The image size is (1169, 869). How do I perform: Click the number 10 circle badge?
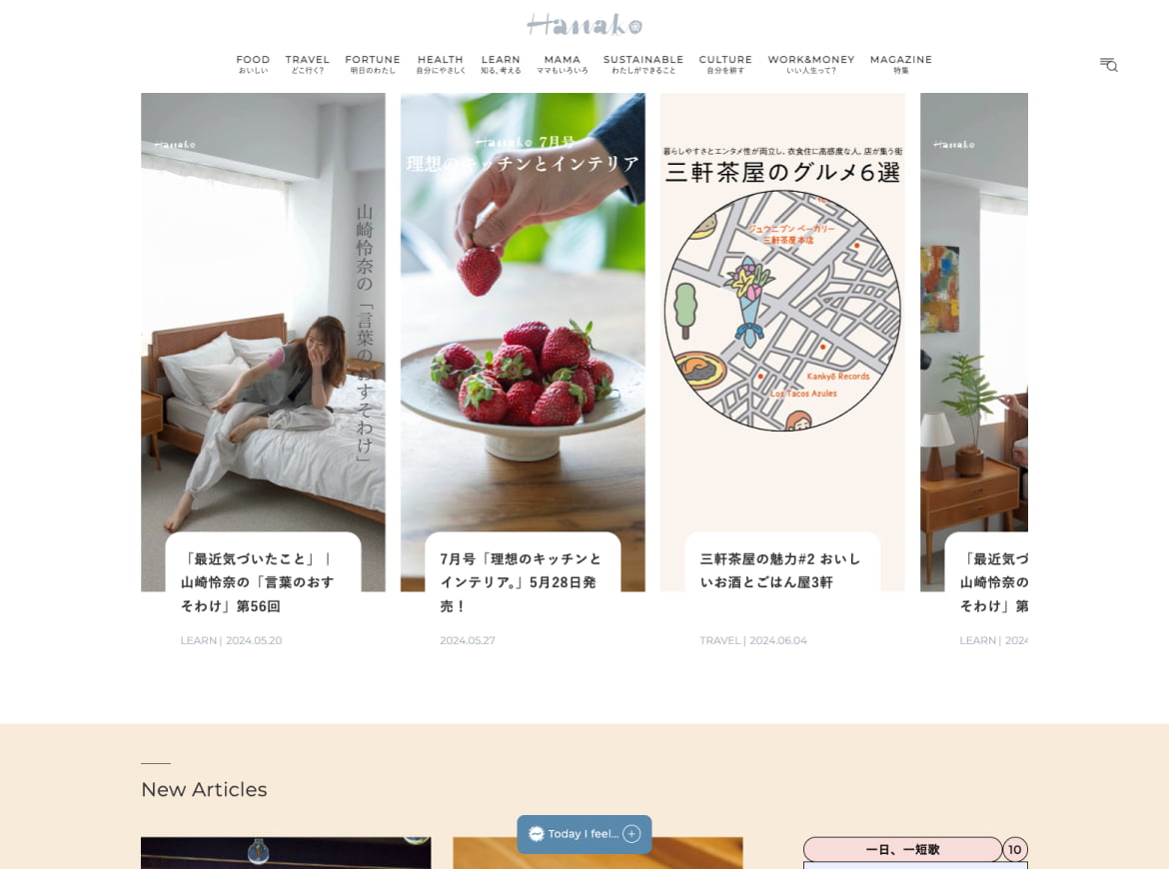pyautogui.click(x=1015, y=850)
